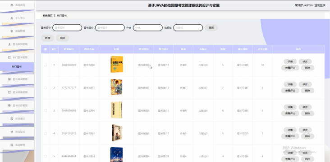Click the chart icon beside 图书借阅管理
This screenshot has height=162, width=330.
click(9, 79)
